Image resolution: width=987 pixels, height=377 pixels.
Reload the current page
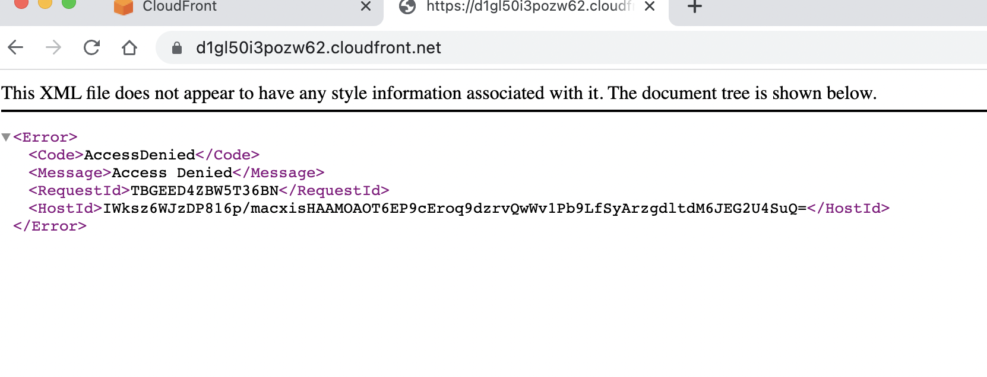(93, 47)
